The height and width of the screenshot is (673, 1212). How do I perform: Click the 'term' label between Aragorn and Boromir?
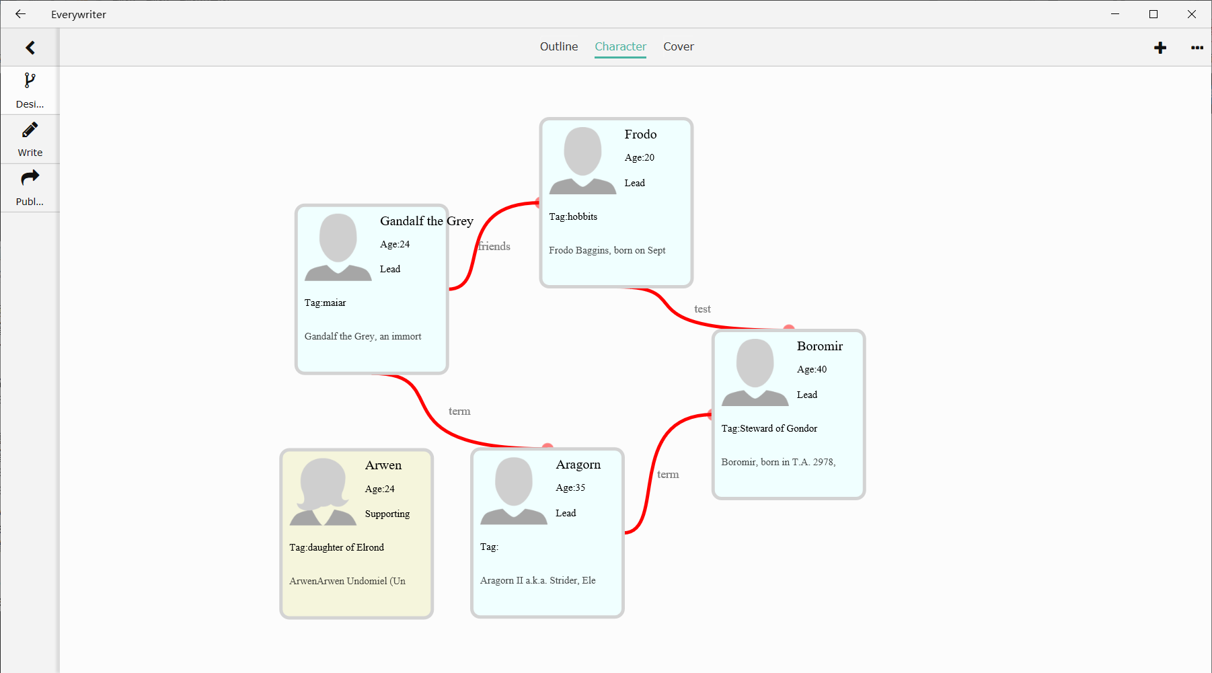coord(668,475)
